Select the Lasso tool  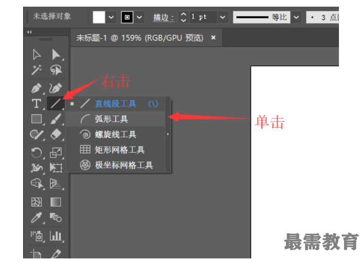coord(56,70)
